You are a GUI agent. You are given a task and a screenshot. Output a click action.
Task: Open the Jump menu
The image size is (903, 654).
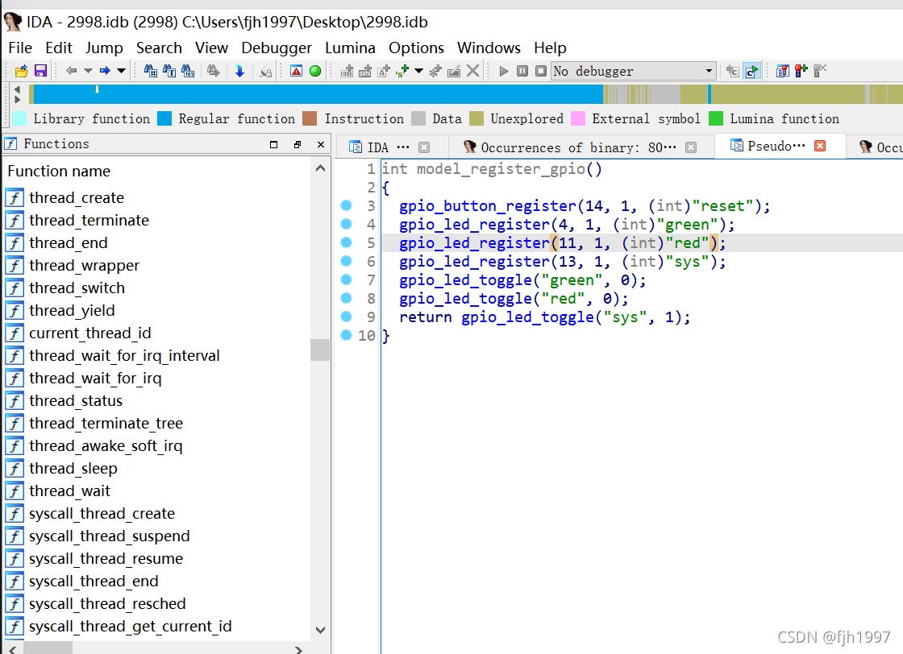pyautogui.click(x=104, y=48)
